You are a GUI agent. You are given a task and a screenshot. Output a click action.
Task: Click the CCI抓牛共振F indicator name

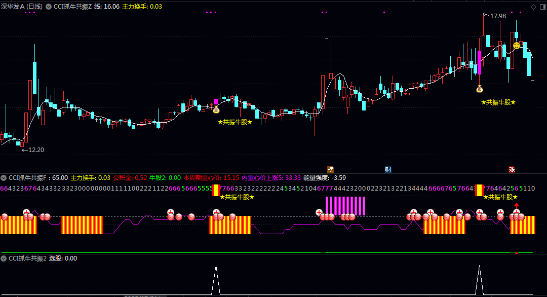[x=27, y=178]
